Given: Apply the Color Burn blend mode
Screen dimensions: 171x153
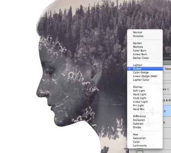Looking at the screenshot, I should point(145,51).
